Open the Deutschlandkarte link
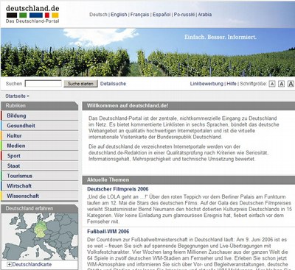This screenshot has height=270, width=295. pyautogui.click(x=32, y=264)
